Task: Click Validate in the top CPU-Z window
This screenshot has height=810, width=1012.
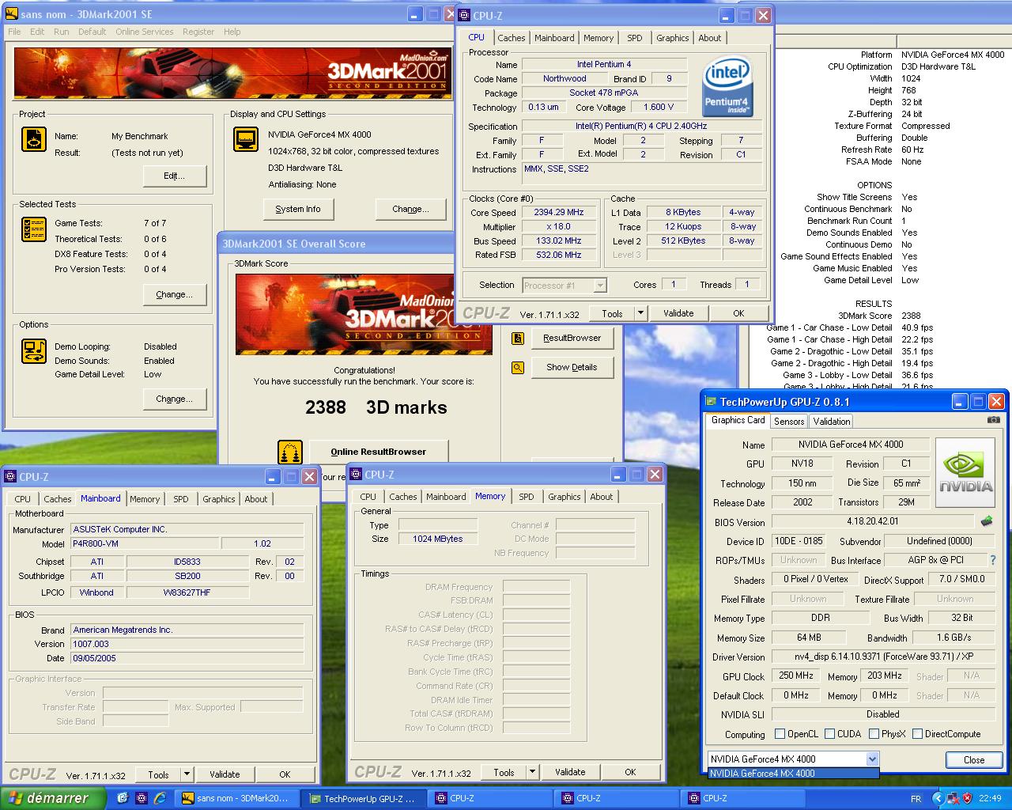Action: point(678,313)
